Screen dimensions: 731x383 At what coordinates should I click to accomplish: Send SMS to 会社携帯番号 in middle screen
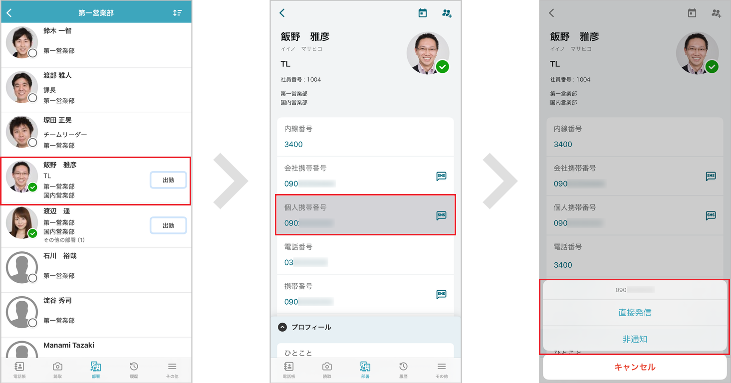[441, 176]
